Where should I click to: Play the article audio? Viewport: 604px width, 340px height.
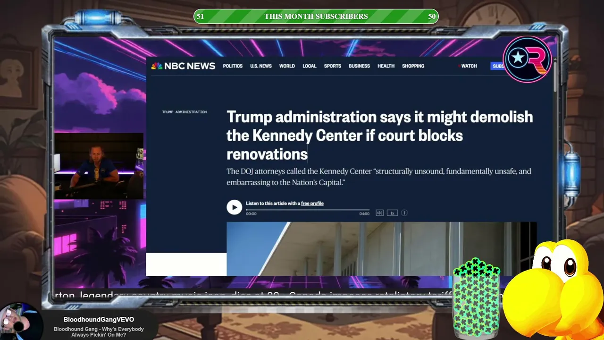click(x=234, y=207)
